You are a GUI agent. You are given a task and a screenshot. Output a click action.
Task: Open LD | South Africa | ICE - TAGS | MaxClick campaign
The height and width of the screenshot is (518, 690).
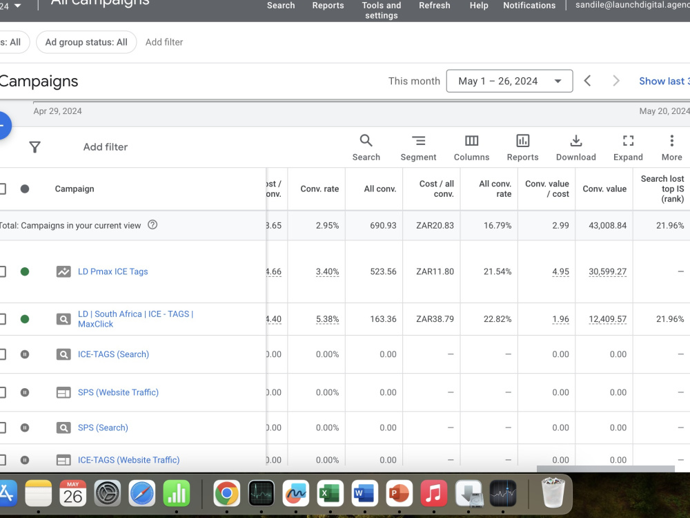click(x=135, y=319)
